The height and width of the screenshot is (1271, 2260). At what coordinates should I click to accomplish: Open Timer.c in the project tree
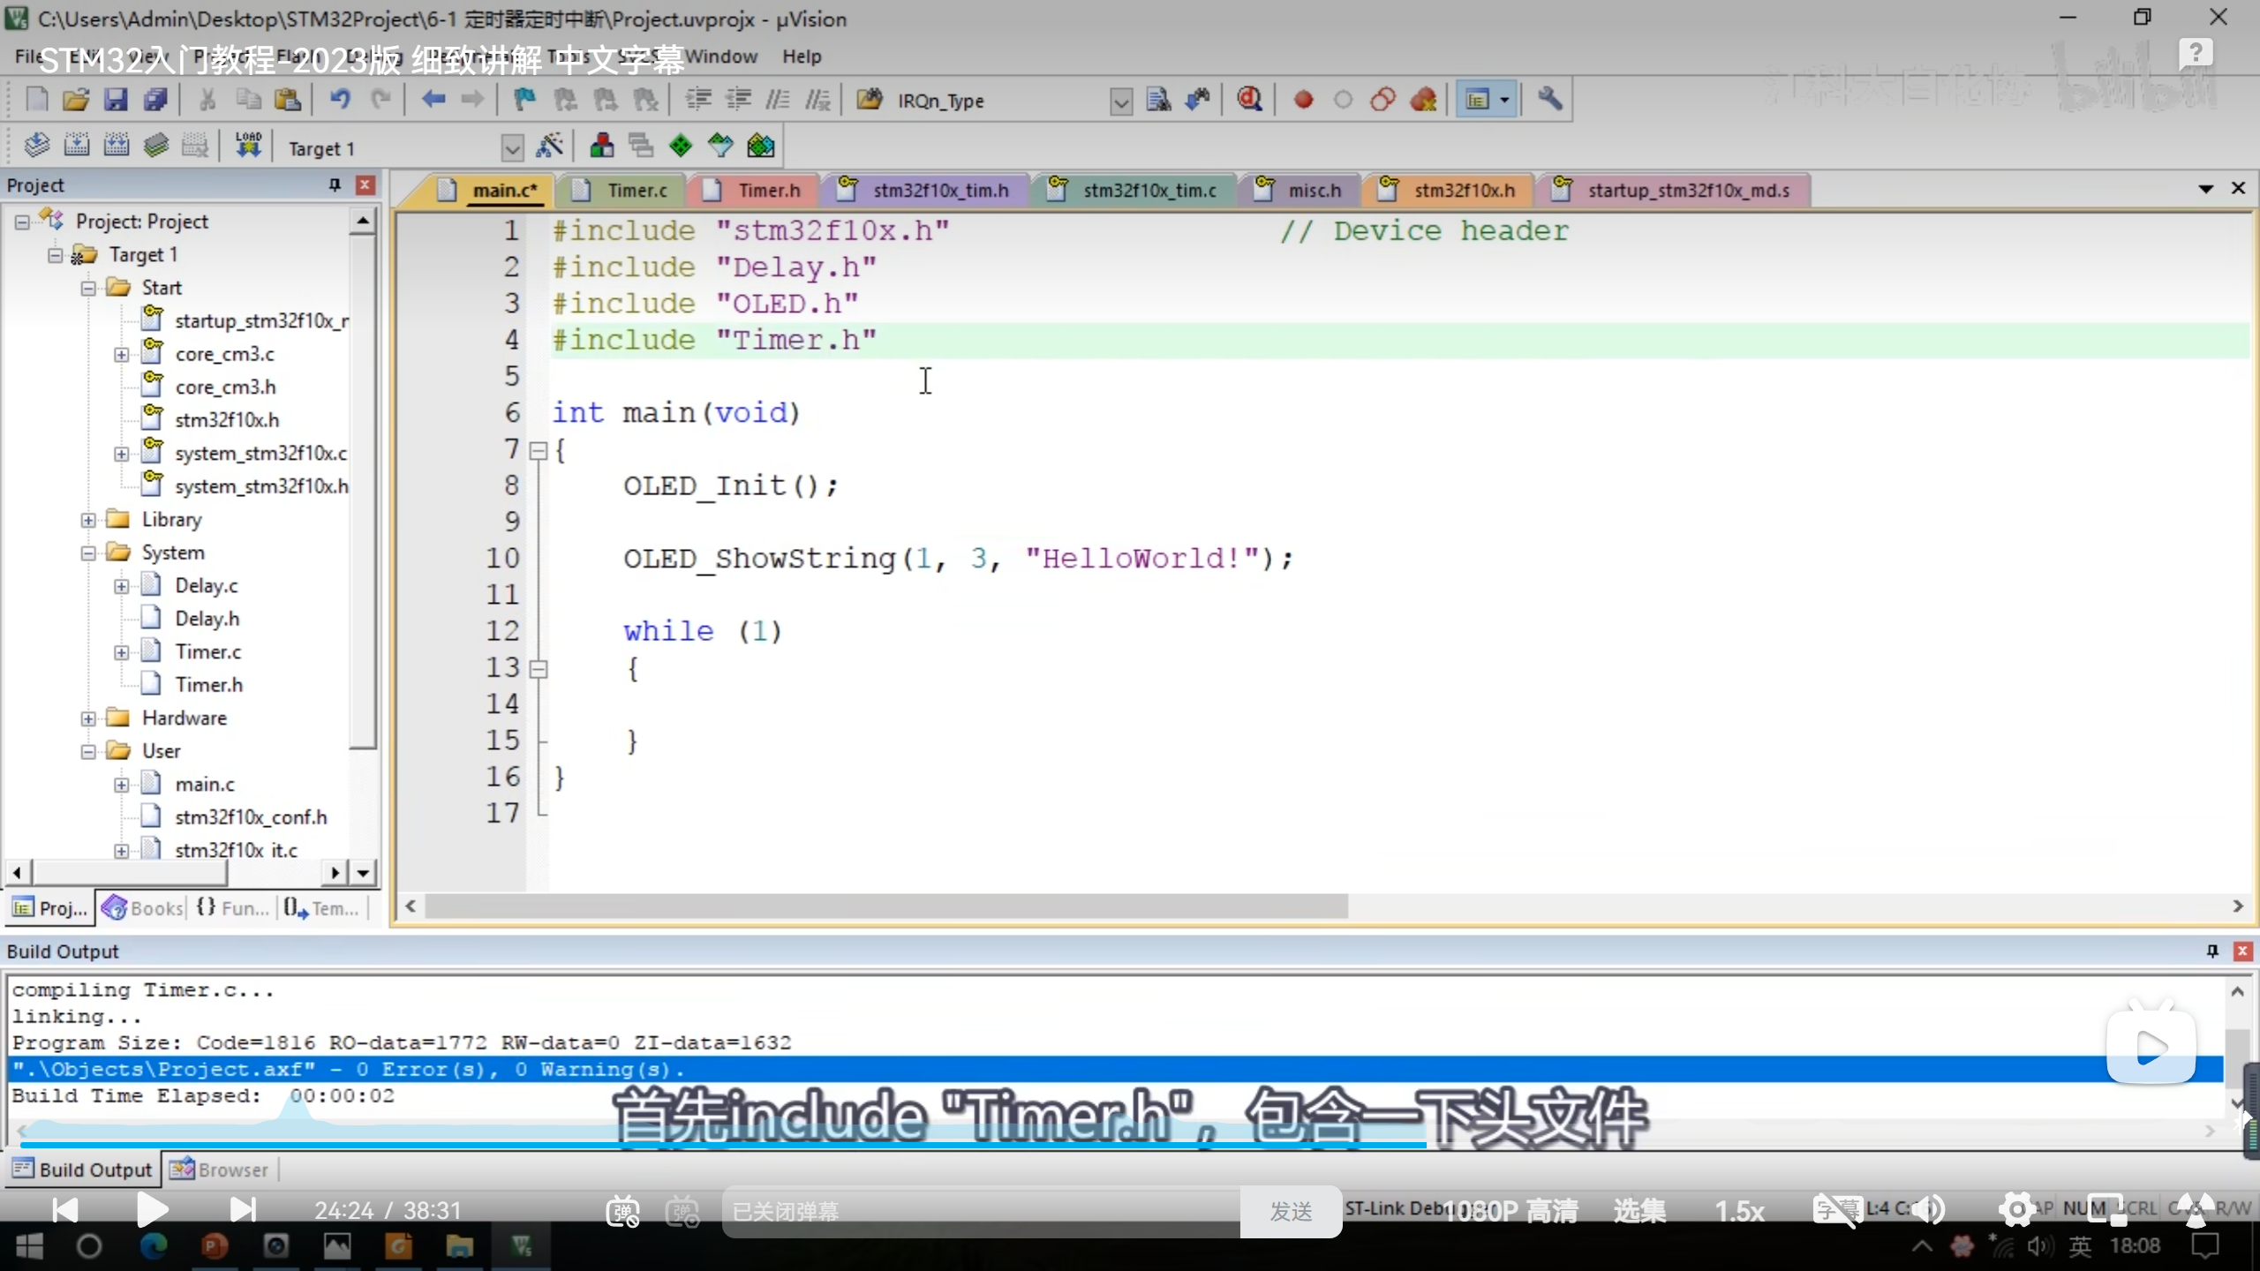tap(207, 652)
